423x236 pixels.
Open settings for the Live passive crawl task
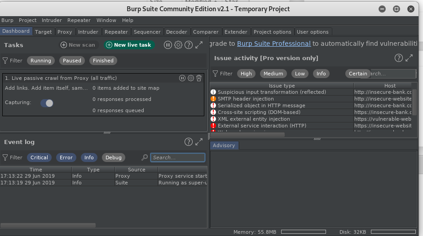(x=191, y=78)
